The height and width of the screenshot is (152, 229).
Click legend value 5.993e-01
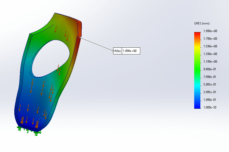click(x=210, y=85)
